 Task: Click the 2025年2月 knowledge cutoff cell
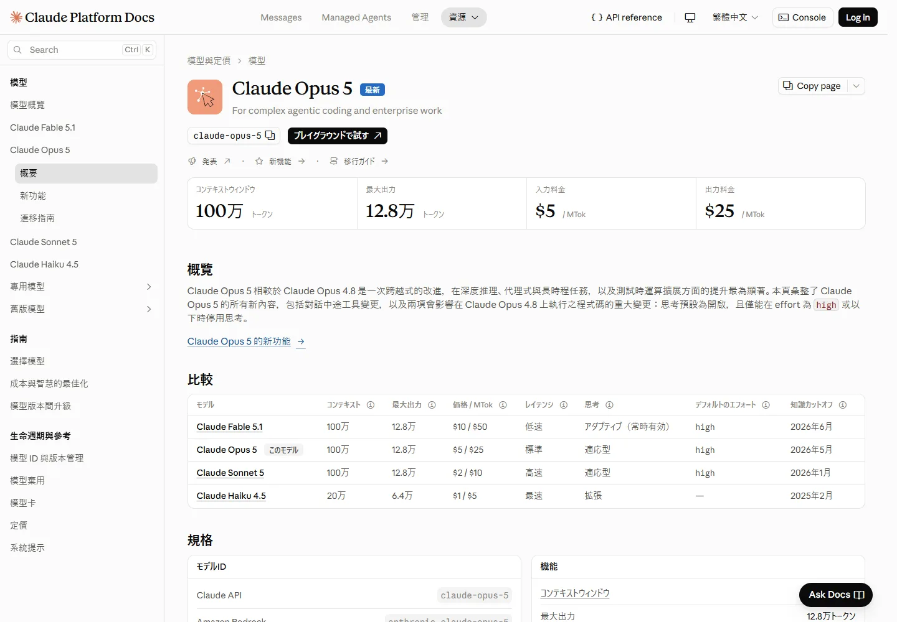[x=812, y=496]
